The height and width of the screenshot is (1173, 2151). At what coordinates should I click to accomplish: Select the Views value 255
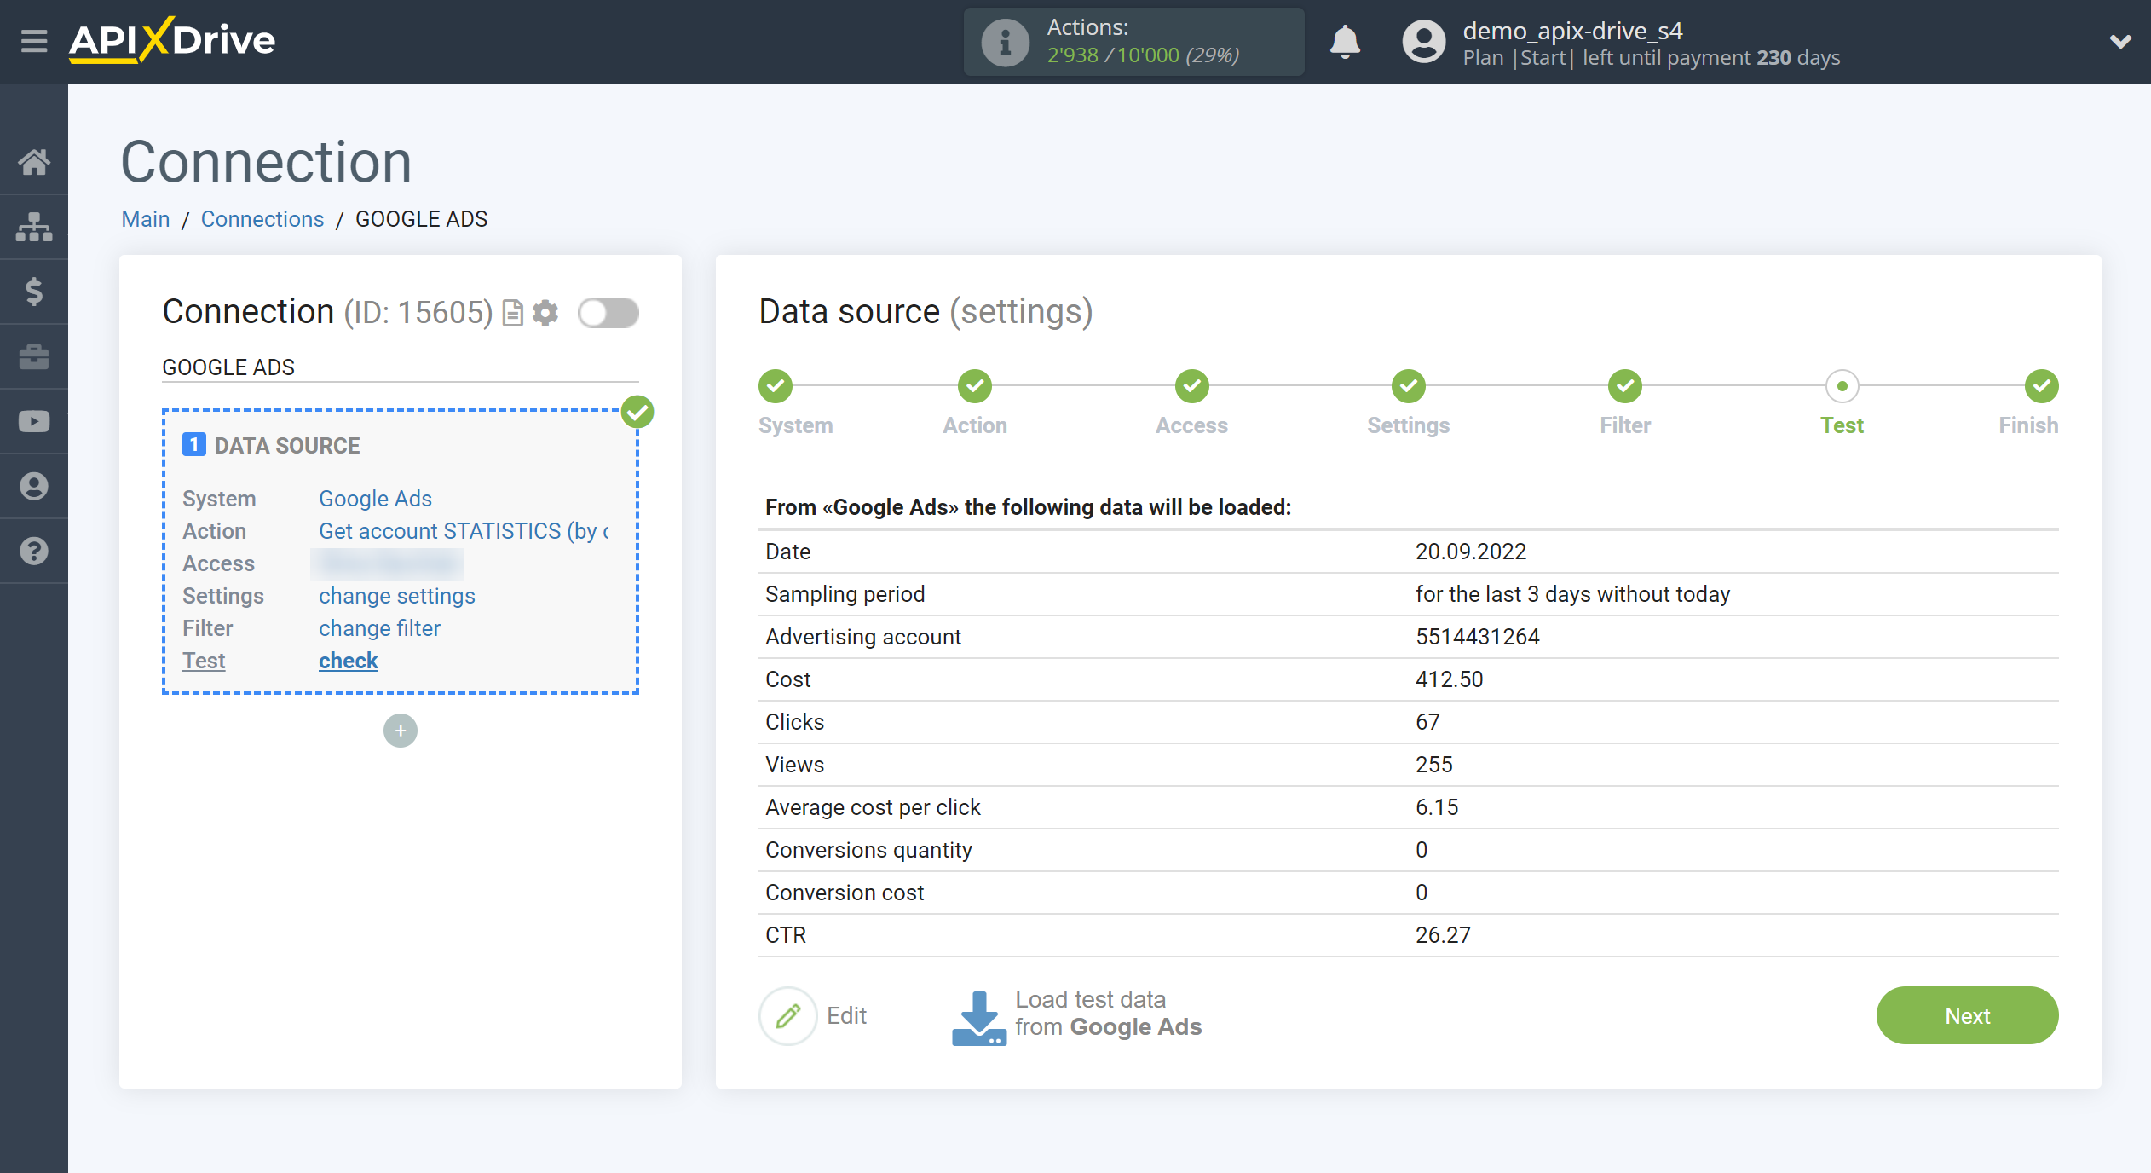[x=1434, y=765]
